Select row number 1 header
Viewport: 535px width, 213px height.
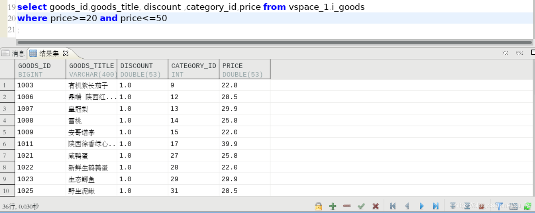pos(7,85)
